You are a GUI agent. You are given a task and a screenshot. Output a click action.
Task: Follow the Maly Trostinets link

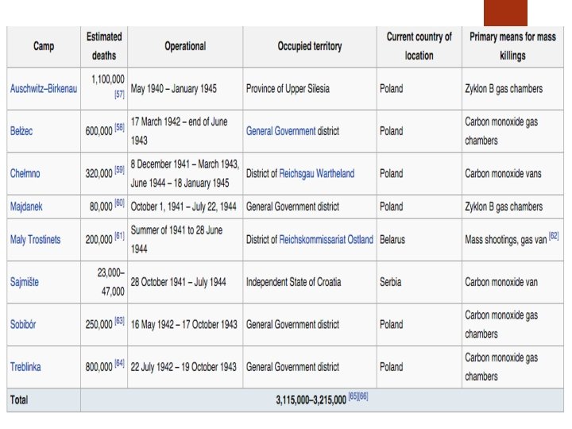pyautogui.click(x=35, y=239)
